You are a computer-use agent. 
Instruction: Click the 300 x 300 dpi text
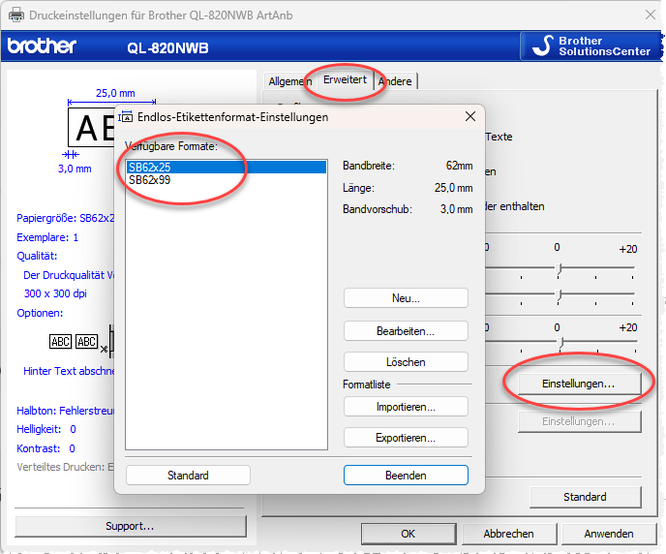pyautogui.click(x=55, y=293)
